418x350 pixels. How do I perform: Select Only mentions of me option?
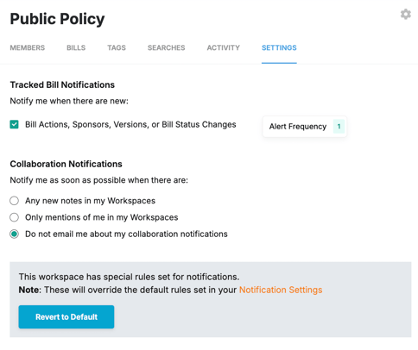pos(14,217)
